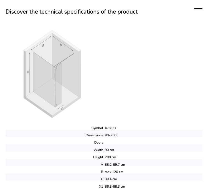Select the Height 200 cm value
Screen dimensions: 208x194
pyautogui.click(x=110, y=157)
